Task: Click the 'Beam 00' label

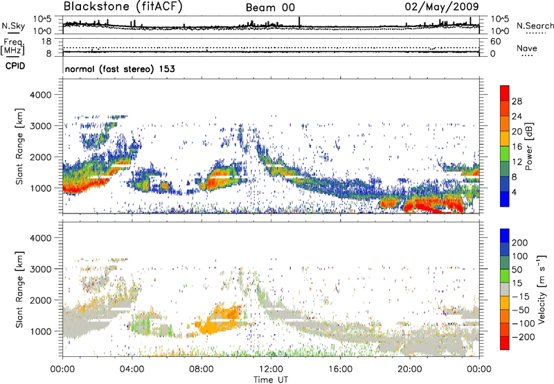Action: pyautogui.click(x=270, y=8)
